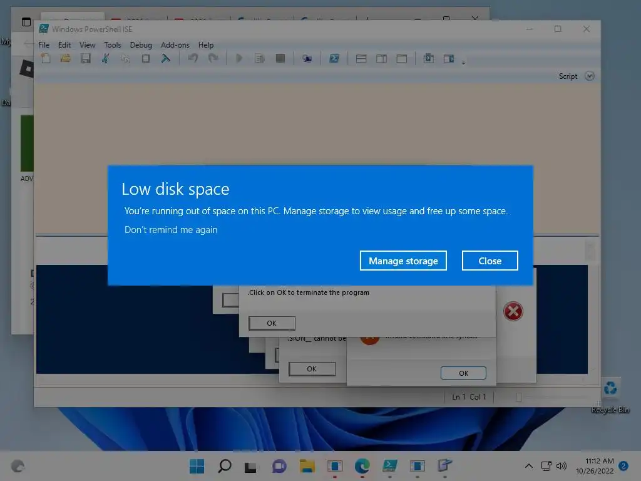
Task: Open the Edit menu
Action: (x=64, y=45)
